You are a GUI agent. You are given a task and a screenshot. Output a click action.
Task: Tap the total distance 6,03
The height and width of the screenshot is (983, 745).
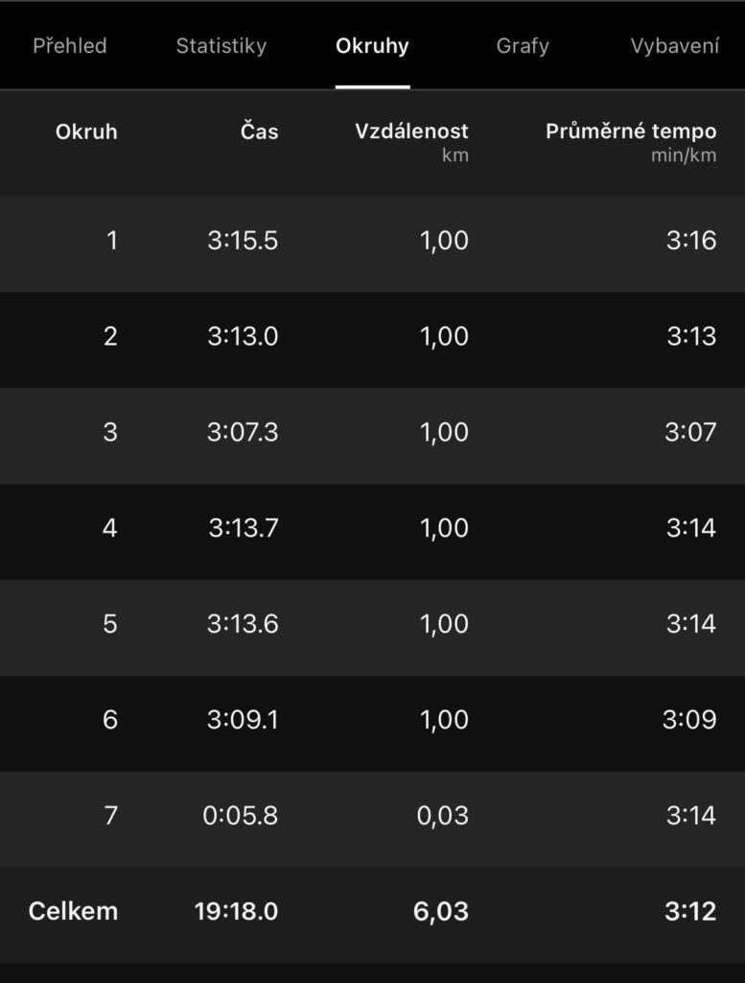441,911
